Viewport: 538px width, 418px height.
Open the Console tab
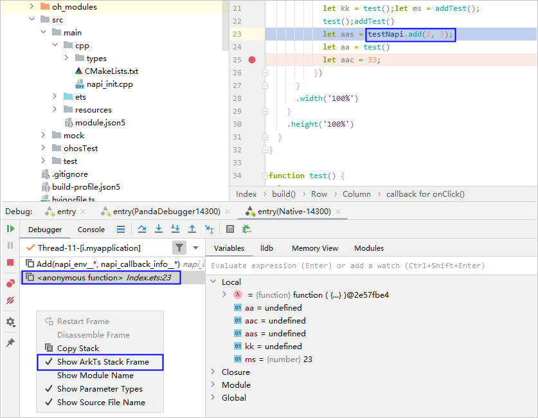[x=91, y=230]
